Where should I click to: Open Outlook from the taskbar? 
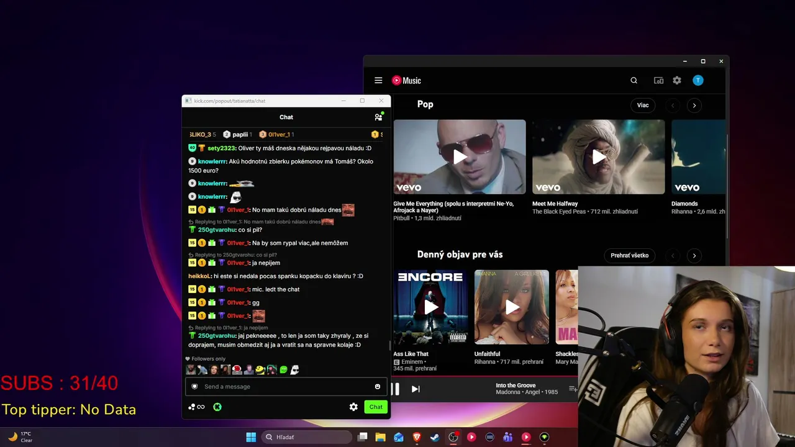point(399,437)
